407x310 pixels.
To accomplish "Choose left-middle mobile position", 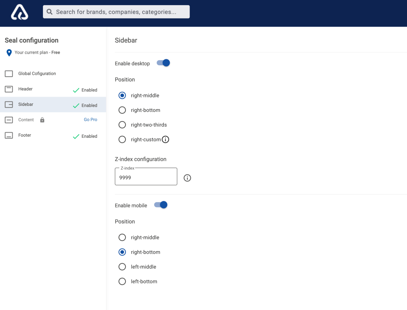I will (x=122, y=267).
